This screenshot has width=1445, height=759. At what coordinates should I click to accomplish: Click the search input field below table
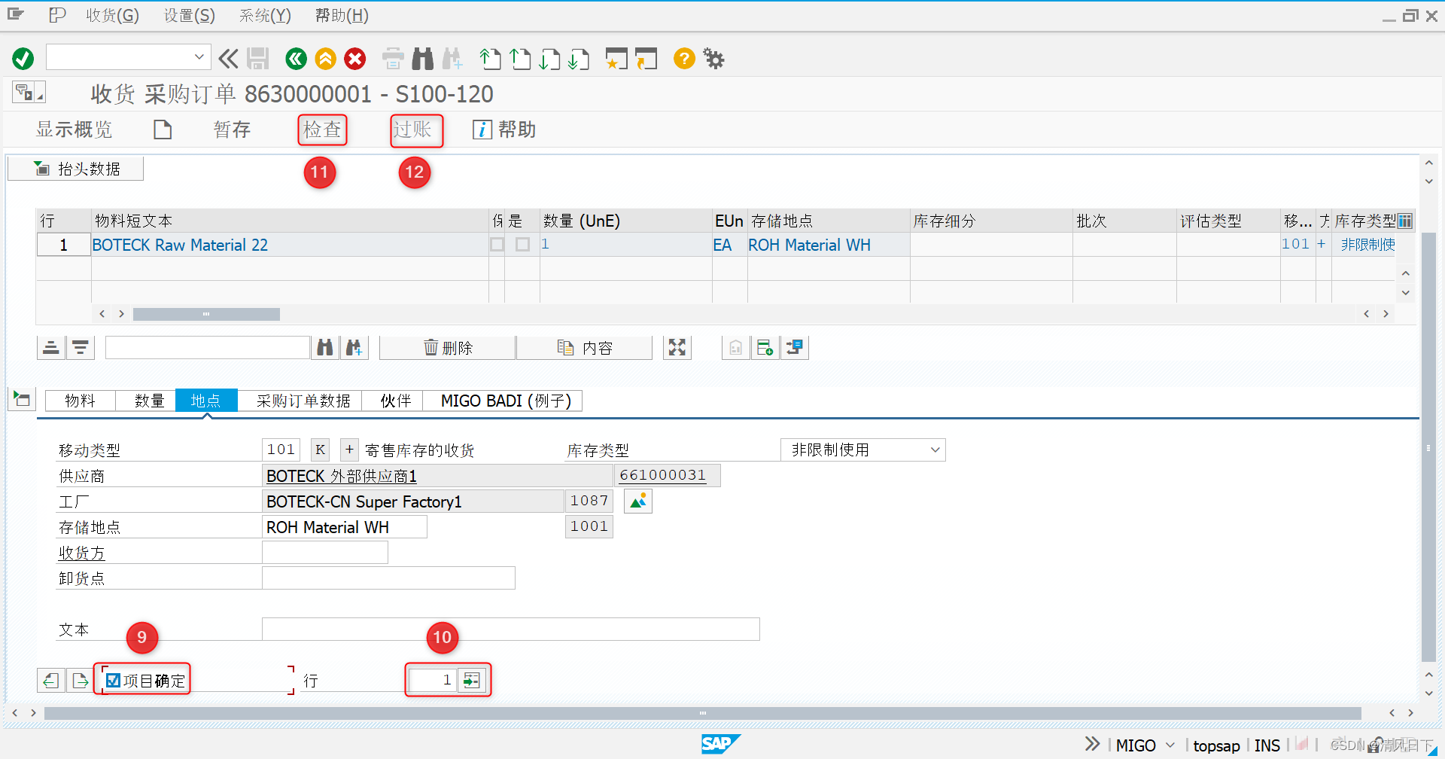208,347
